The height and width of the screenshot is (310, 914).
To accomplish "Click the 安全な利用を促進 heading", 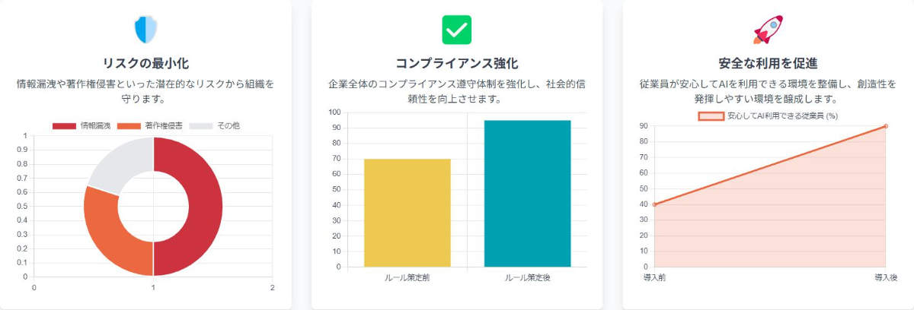I will pyautogui.click(x=768, y=63).
